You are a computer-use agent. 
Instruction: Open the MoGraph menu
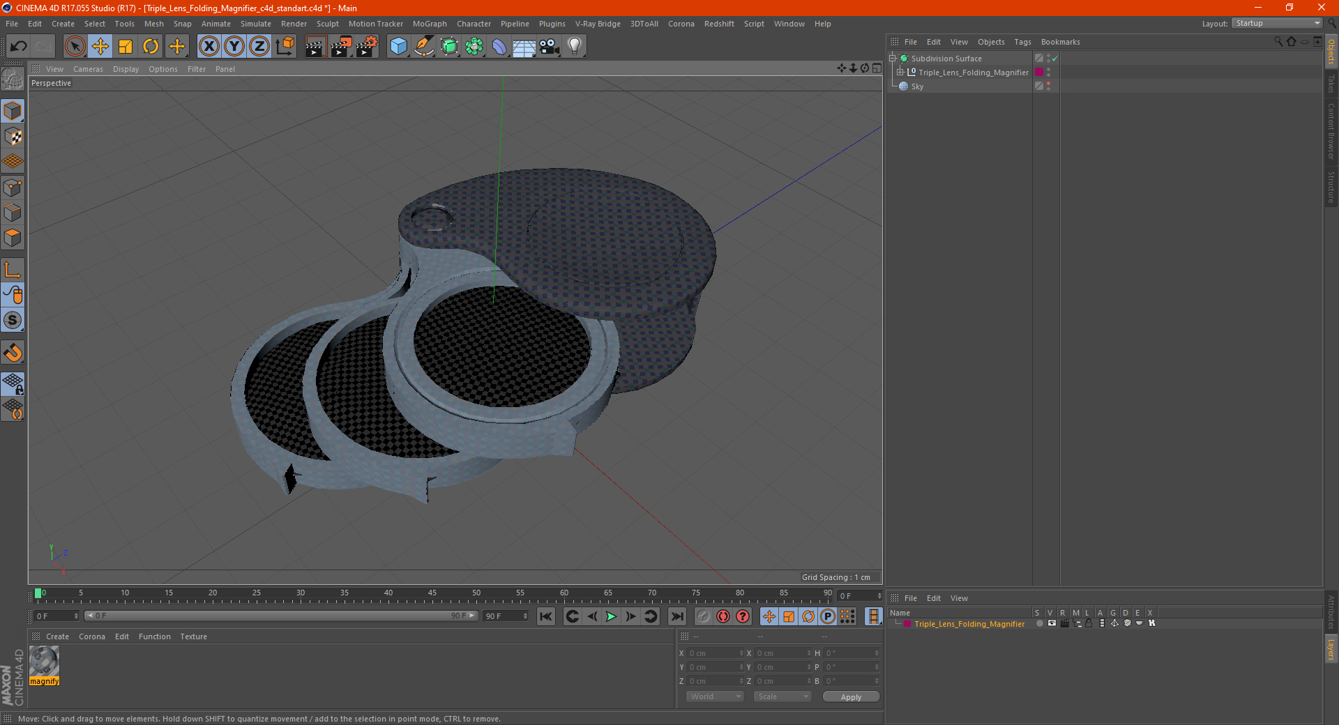click(x=430, y=24)
